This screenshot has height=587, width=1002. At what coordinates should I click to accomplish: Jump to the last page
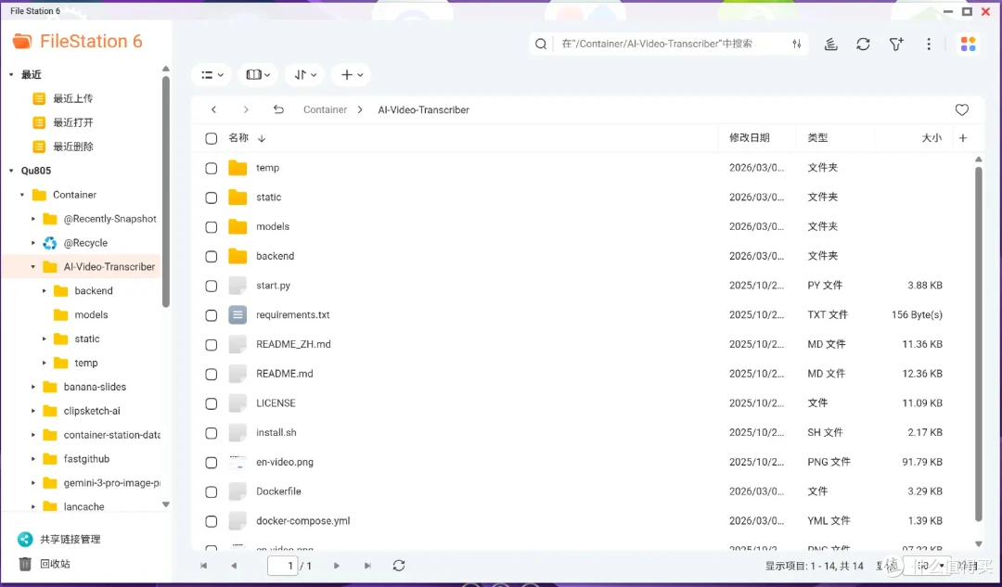(x=367, y=566)
